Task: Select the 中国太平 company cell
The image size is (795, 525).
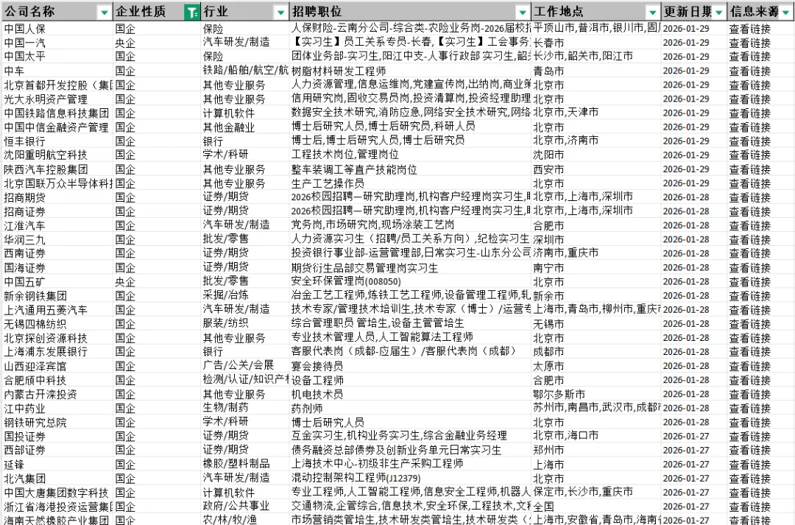Action: coord(57,56)
